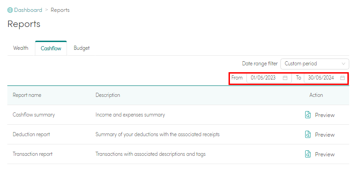352x170 pixels.
Task: Switch to the Budget tab
Action: coord(82,48)
